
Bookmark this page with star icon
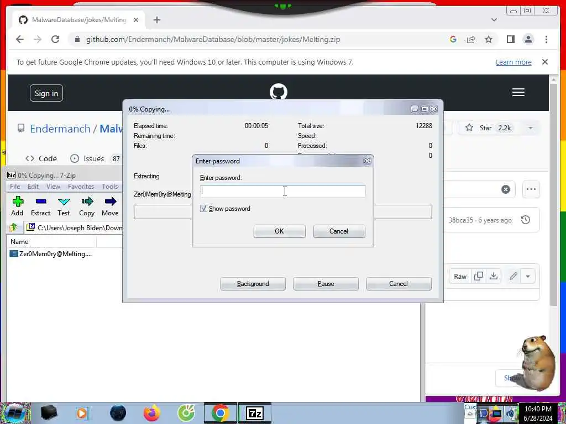coord(489,39)
